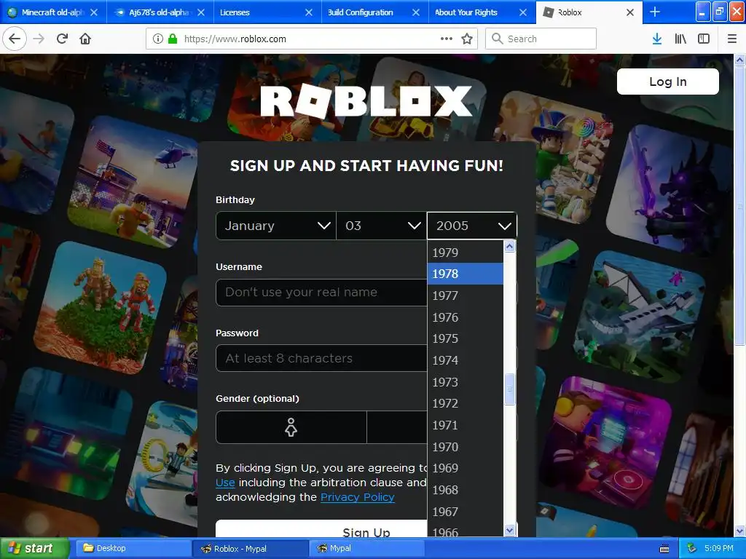The height and width of the screenshot is (559, 746).
Task: Open the birthday month dropdown showing January
Action: [x=276, y=226]
